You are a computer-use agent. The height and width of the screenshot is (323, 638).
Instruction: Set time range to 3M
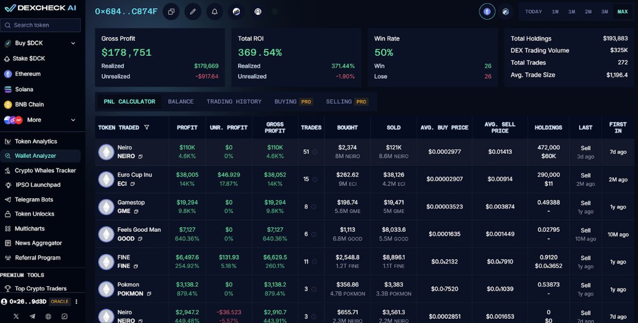605,12
